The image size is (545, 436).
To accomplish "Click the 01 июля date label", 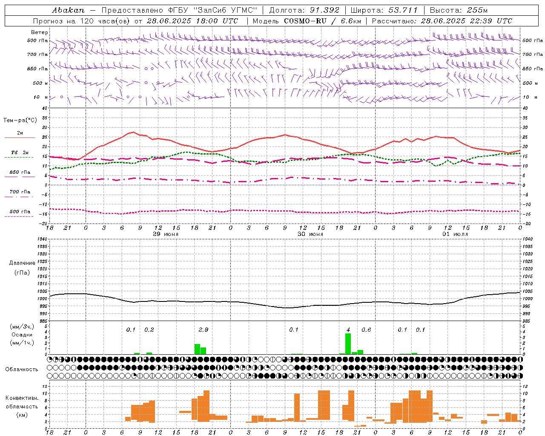I will (455, 234).
